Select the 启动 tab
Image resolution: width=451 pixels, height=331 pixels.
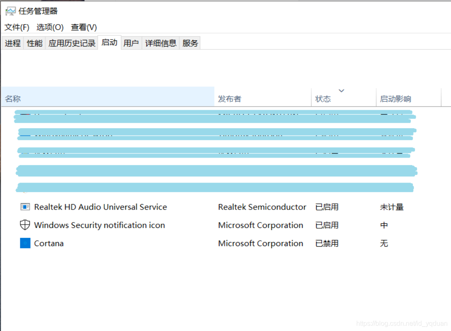[109, 42]
